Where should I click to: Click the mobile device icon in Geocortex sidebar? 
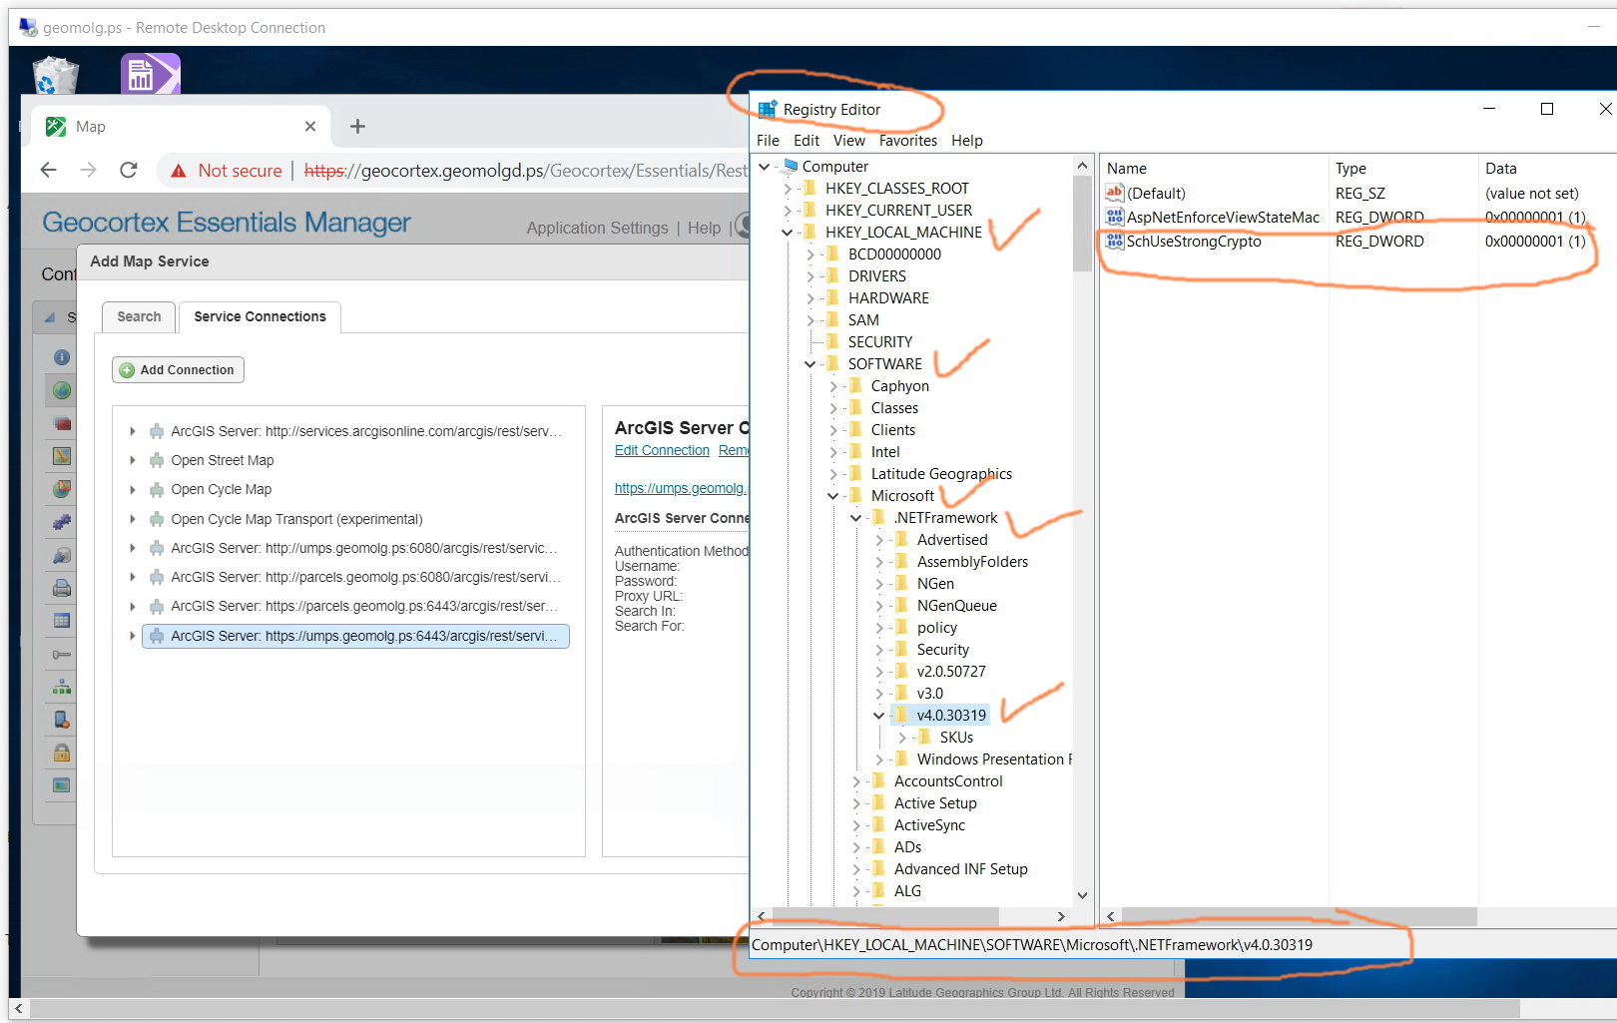[x=62, y=720]
